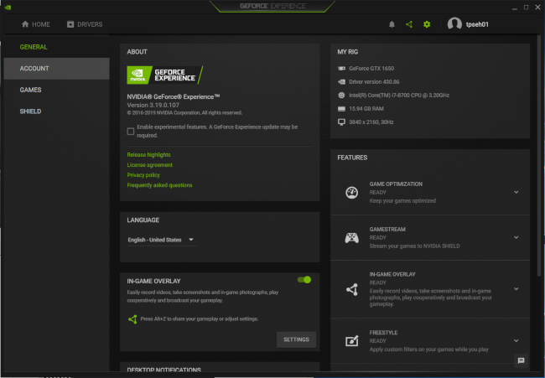Viewport: 545px width, 378px height.
Task: Click the RAM icon beside 15.94 GB RAM
Action: (x=341, y=109)
